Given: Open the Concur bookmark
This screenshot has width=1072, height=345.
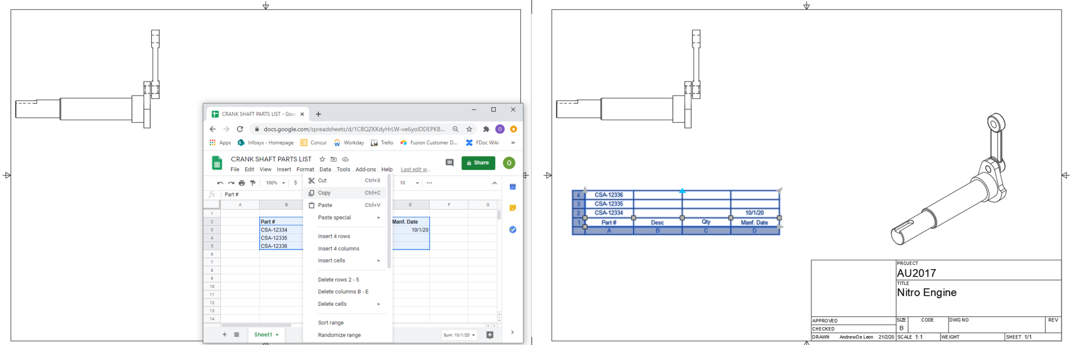Looking at the screenshot, I should (314, 143).
